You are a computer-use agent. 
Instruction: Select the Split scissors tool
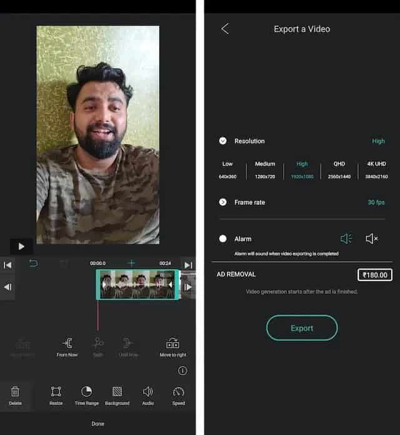pos(98,347)
